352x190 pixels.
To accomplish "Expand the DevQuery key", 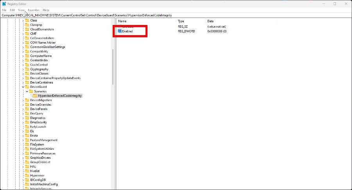I will tap(23, 114).
